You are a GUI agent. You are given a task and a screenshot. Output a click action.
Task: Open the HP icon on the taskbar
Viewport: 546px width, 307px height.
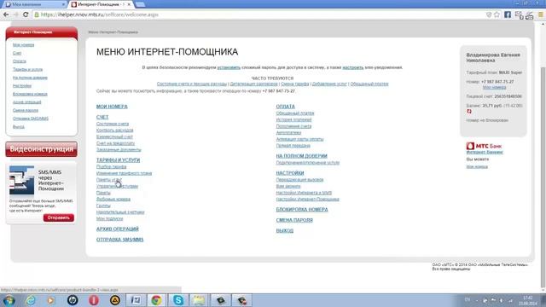[x=73, y=300]
